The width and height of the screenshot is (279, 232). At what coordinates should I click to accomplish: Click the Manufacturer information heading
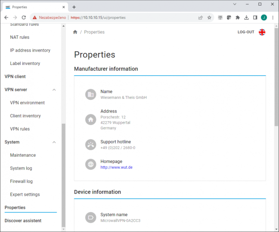[x=106, y=69]
